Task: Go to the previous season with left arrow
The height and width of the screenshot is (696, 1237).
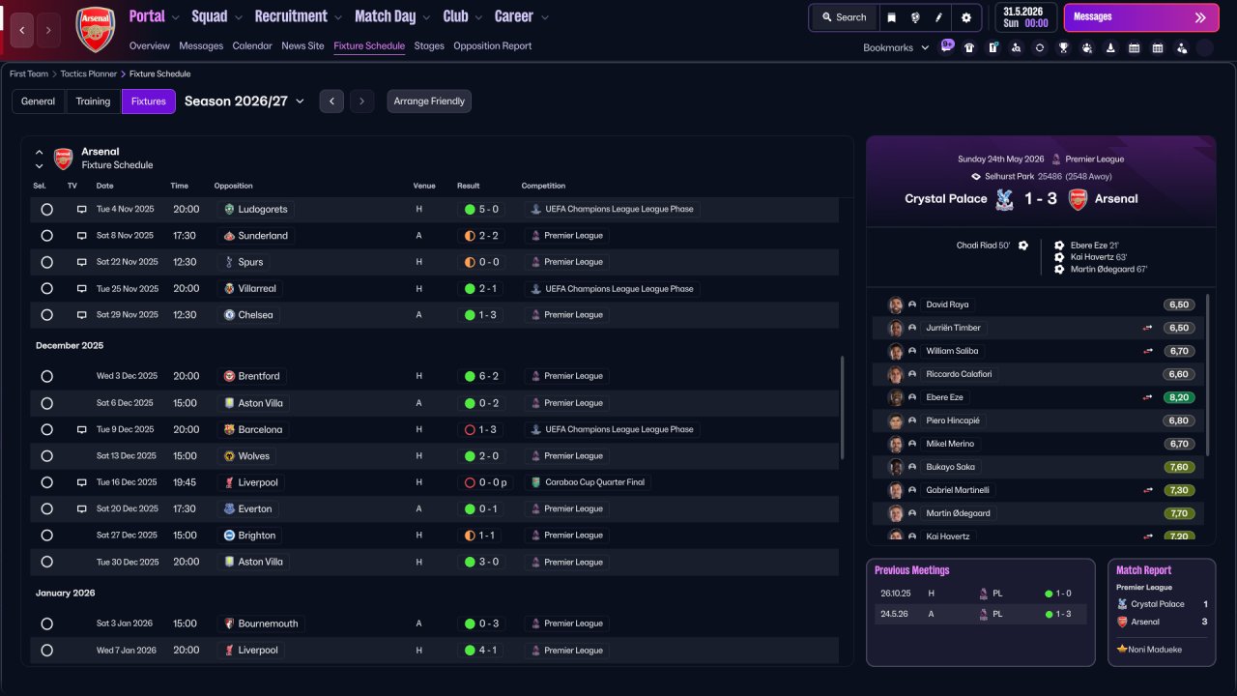Action: point(331,101)
